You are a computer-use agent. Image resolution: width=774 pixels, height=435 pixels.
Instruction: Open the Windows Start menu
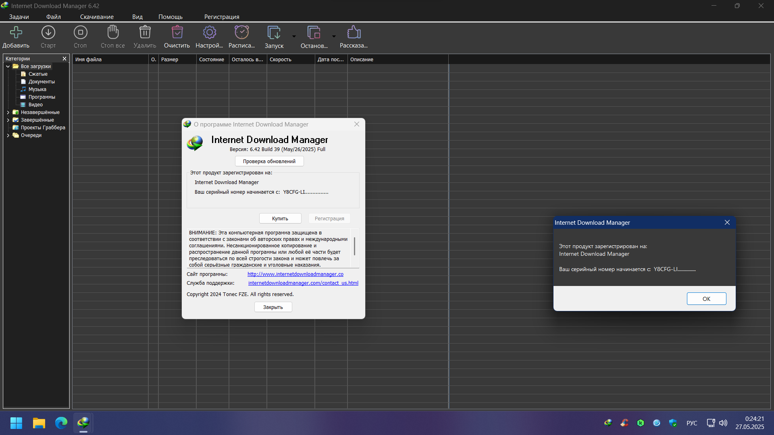16,423
